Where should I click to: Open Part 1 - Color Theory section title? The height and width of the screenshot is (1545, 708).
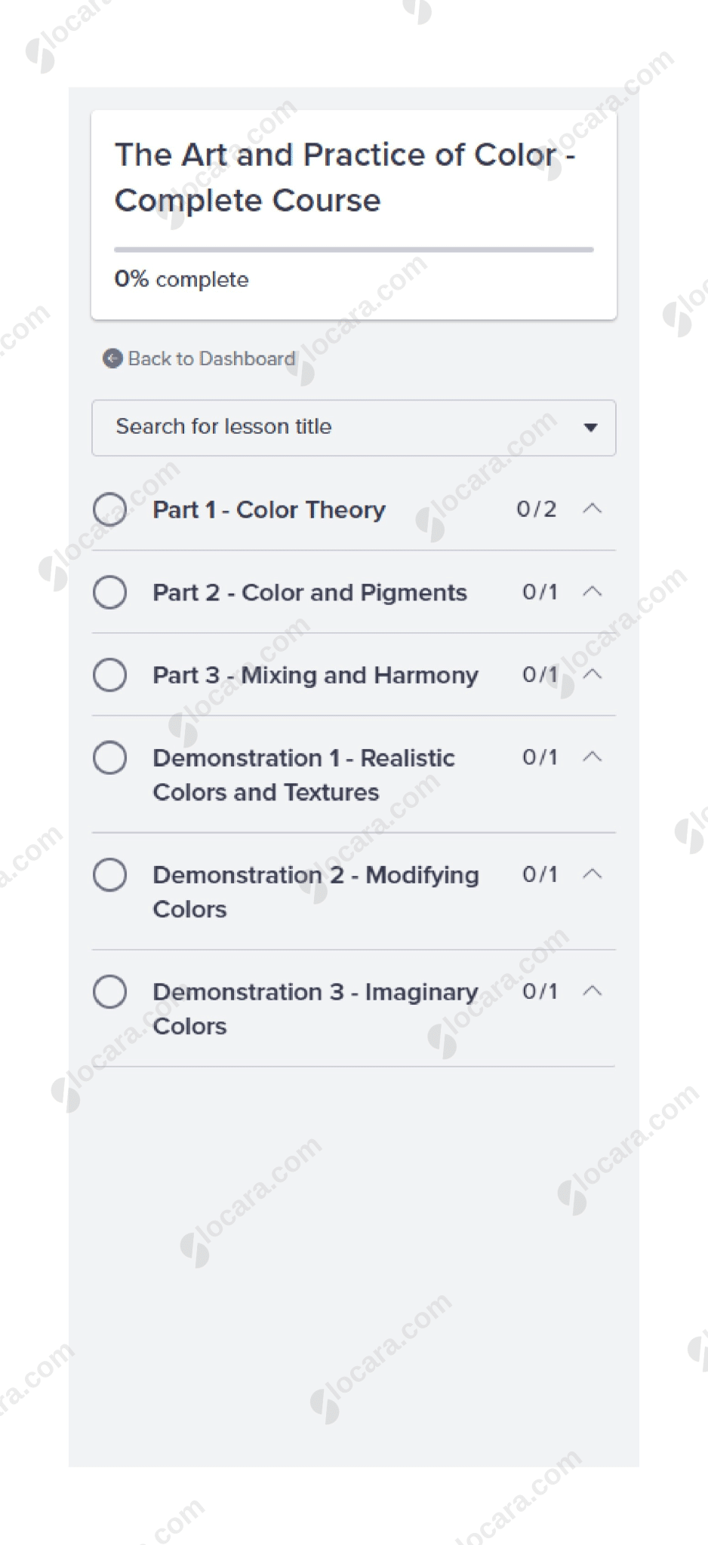pyautogui.click(x=269, y=510)
